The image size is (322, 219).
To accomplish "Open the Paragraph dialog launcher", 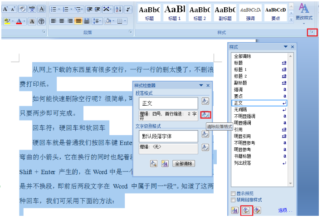I will coord(130,31).
